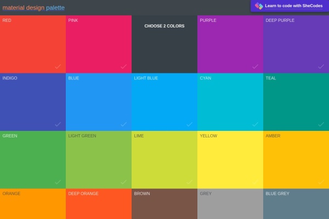
Task: Select the Red color tile
Action: 33,44
